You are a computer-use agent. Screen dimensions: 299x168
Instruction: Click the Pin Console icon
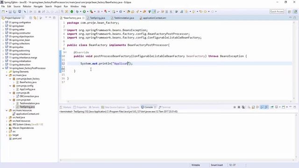click(272, 107)
